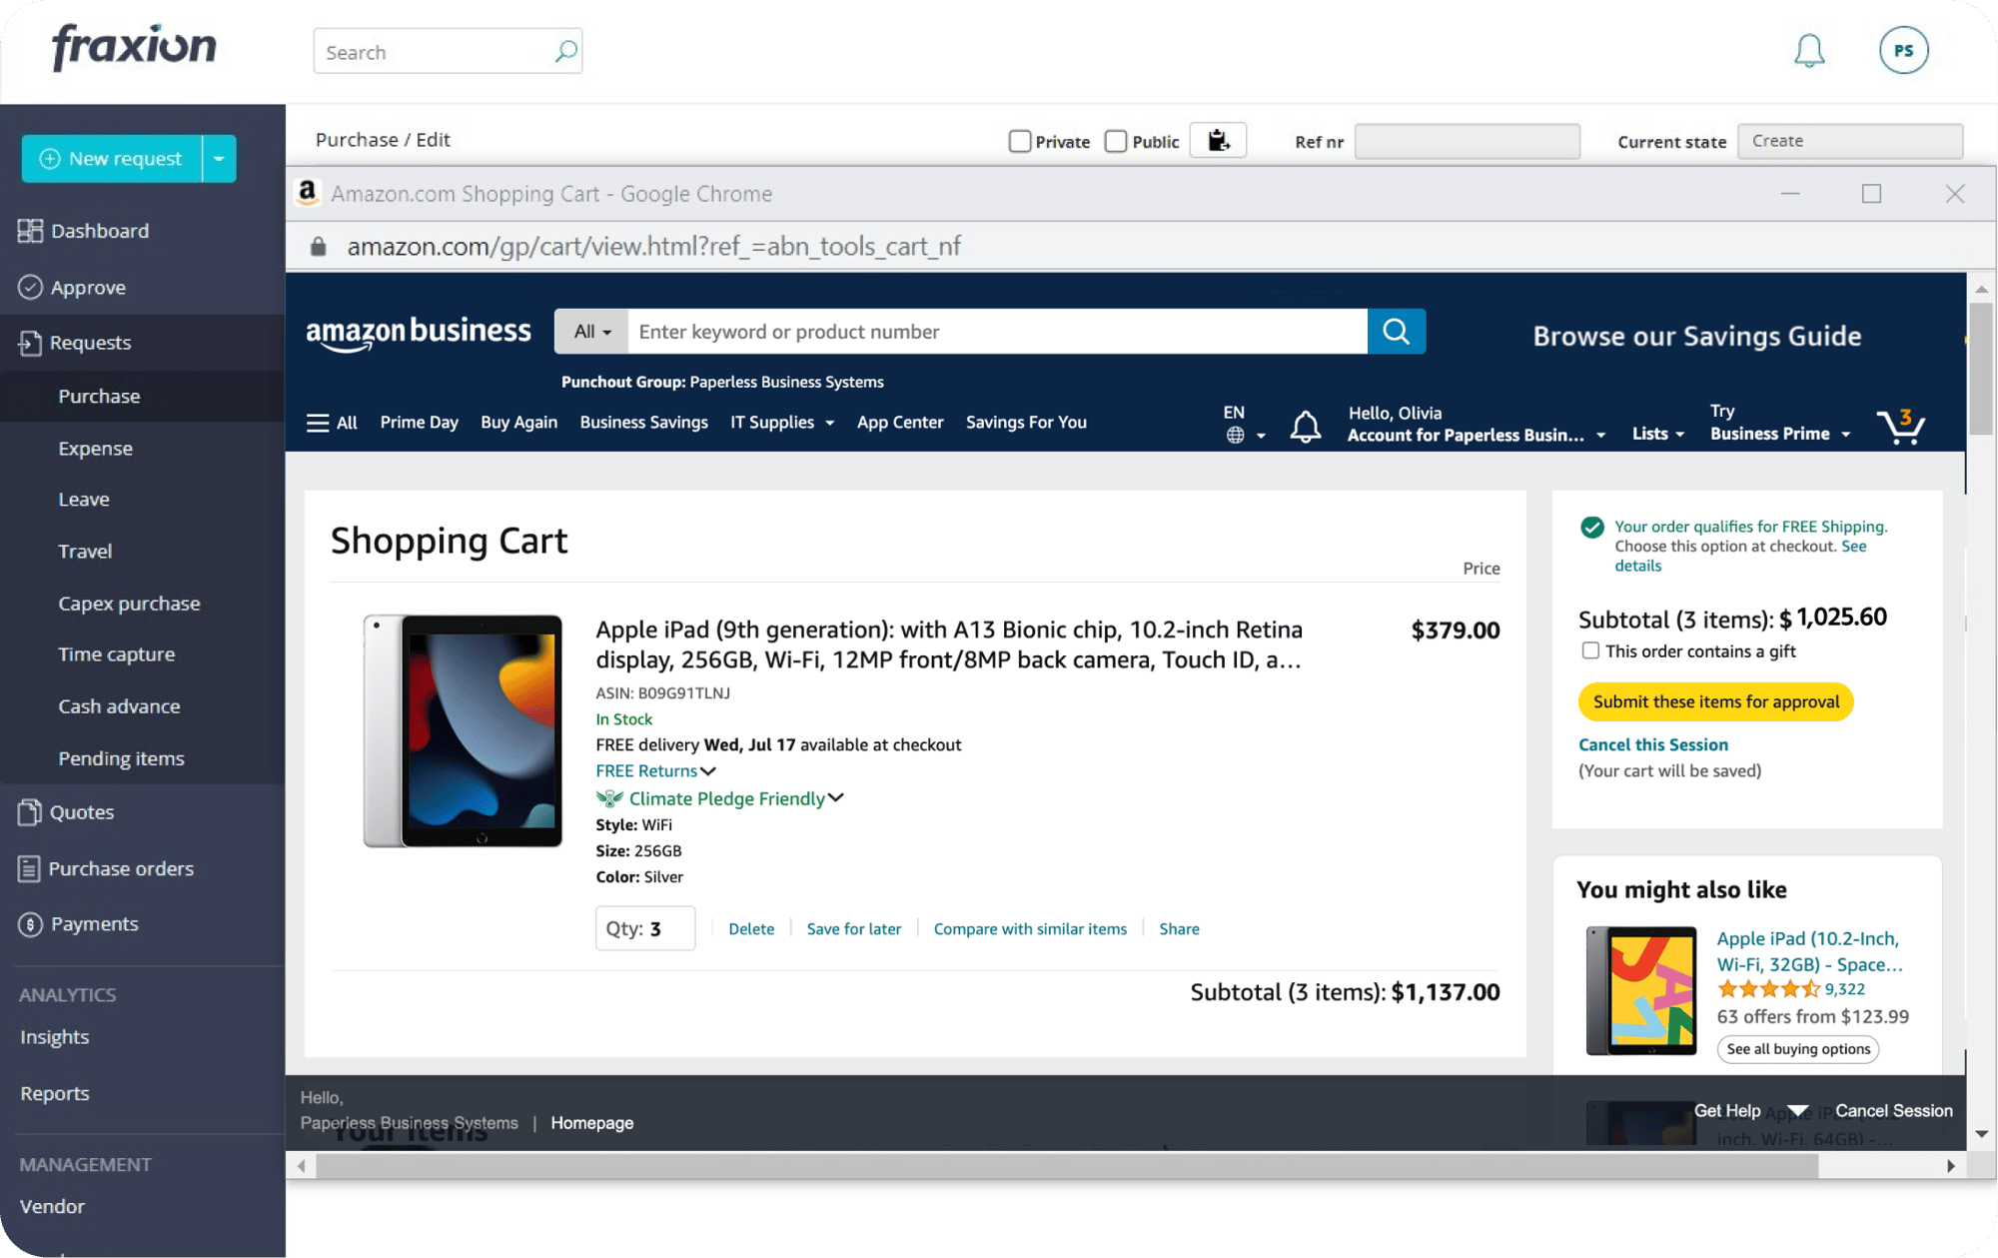
Task: Expand the New request dropdown arrow
Action: [x=219, y=159]
